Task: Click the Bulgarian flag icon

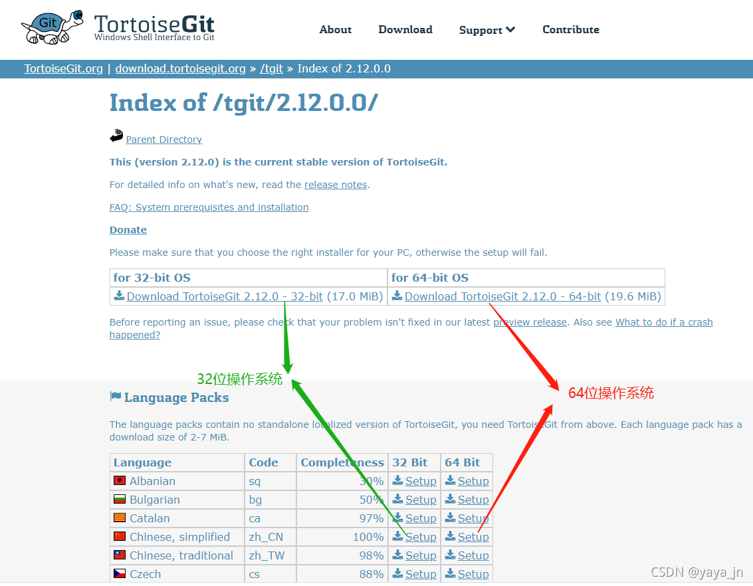Action: pyautogui.click(x=120, y=499)
